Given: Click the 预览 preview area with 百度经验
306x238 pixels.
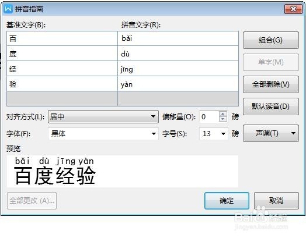Looking at the screenshot, I should pyautogui.click(x=123, y=171).
